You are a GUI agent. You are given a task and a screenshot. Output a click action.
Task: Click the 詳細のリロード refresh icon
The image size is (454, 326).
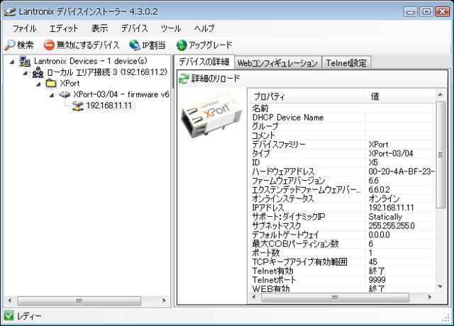click(184, 79)
